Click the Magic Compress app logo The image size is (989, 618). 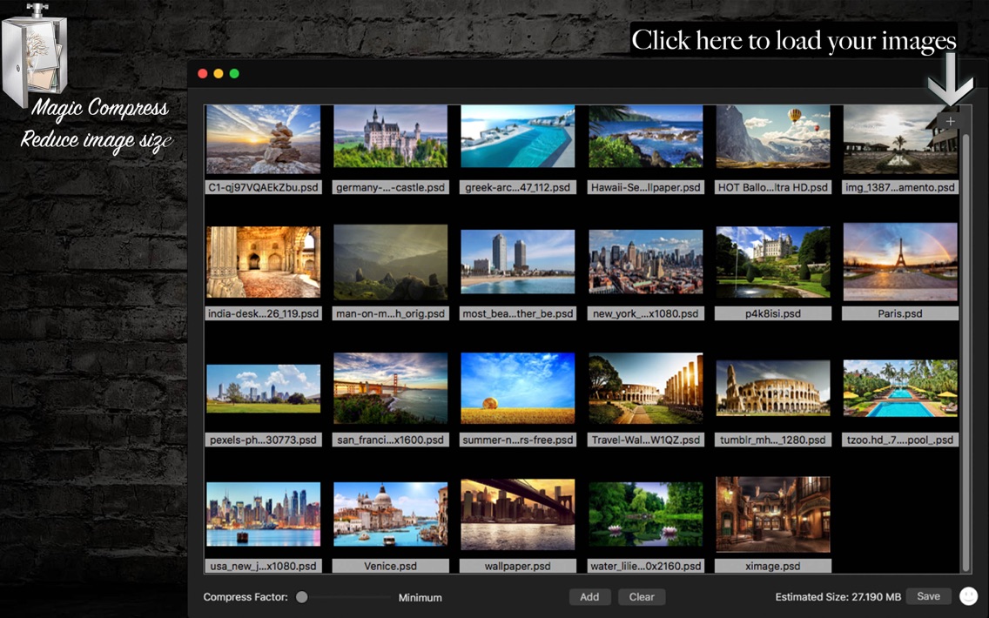[x=35, y=54]
